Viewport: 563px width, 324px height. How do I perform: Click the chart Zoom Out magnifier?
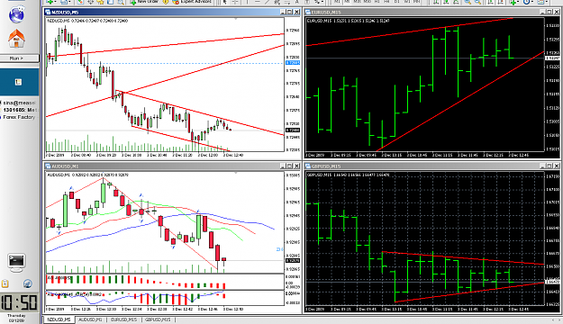(478, 2)
